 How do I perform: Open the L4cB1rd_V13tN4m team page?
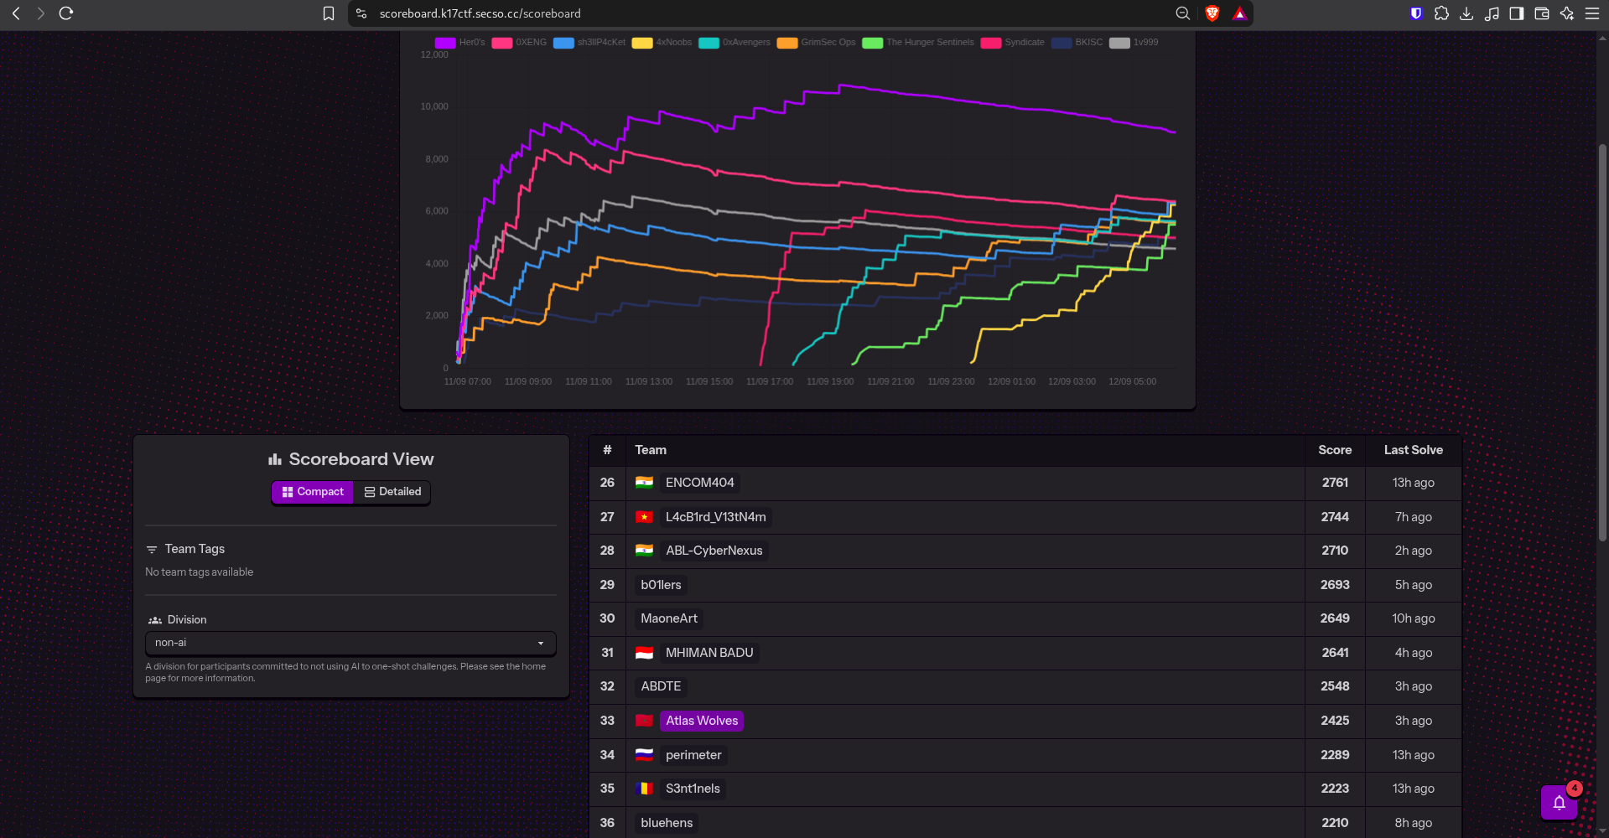[x=715, y=517]
